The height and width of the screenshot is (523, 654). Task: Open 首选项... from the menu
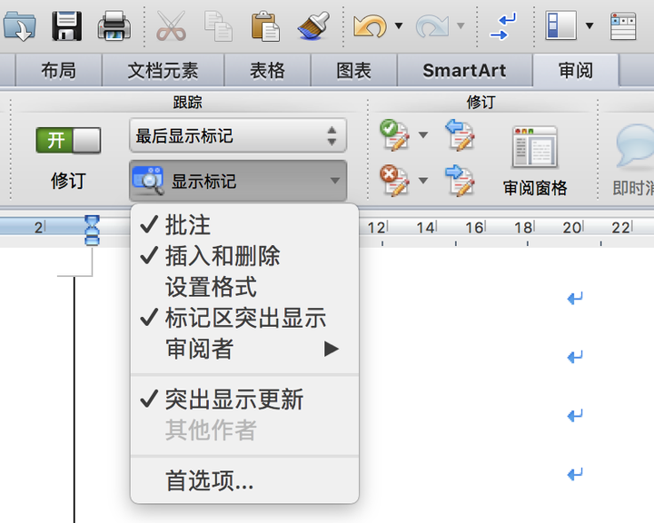pyautogui.click(x=244, y=480)
